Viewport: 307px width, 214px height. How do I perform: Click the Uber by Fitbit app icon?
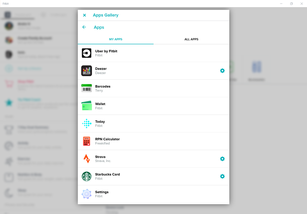87,53
